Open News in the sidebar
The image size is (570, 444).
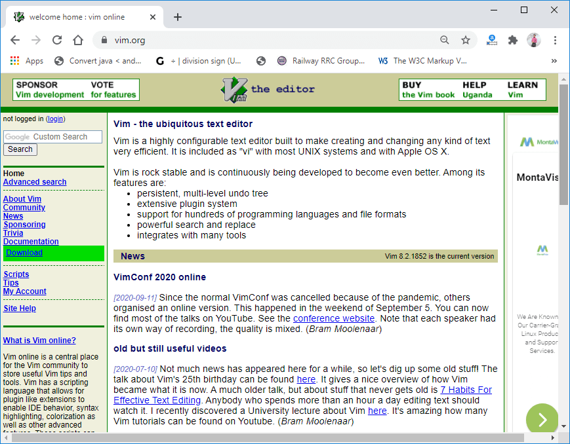point(13,216)
